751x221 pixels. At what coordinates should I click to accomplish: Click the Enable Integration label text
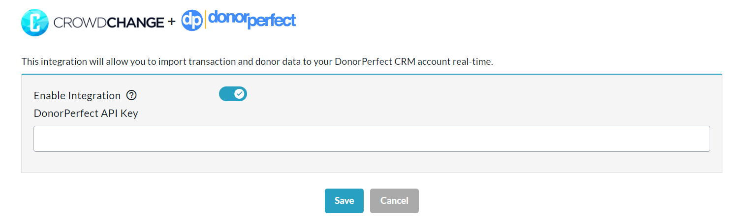point(77,96)
